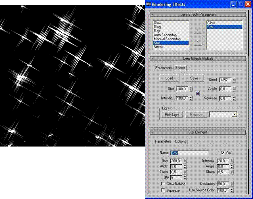
Task: Click the Taper spinner arrows
Action: point(185,172)
